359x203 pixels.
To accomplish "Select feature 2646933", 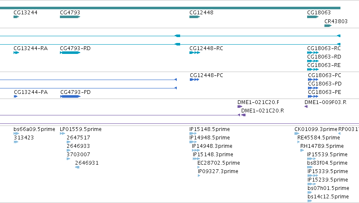I will 78,146.
